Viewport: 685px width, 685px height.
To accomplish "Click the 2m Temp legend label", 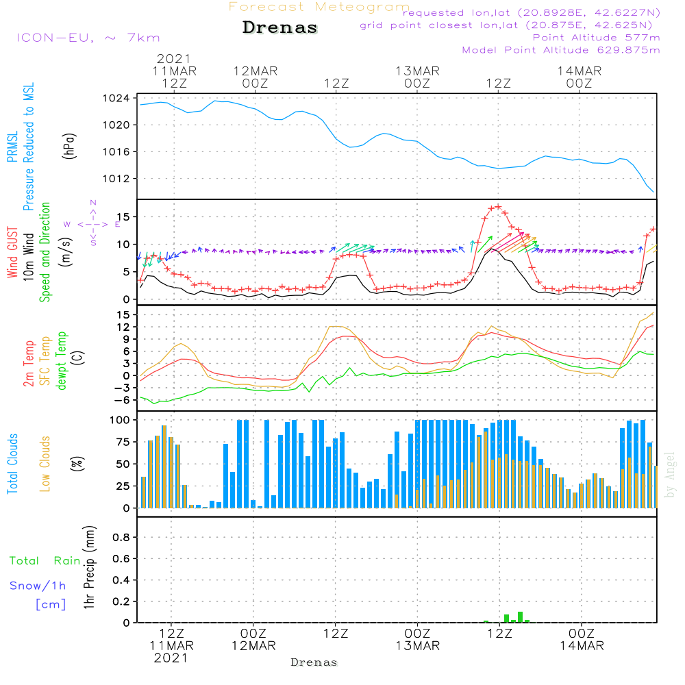I will pyautogui.click(x=29, y=362).
